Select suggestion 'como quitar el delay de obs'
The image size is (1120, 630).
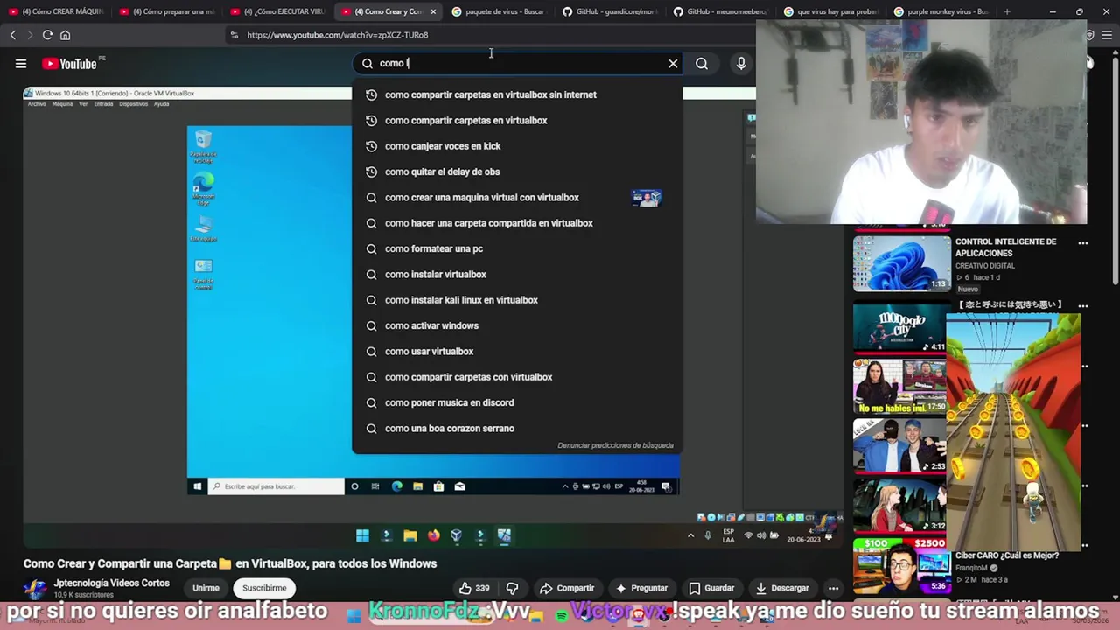(x=517, y=171)
